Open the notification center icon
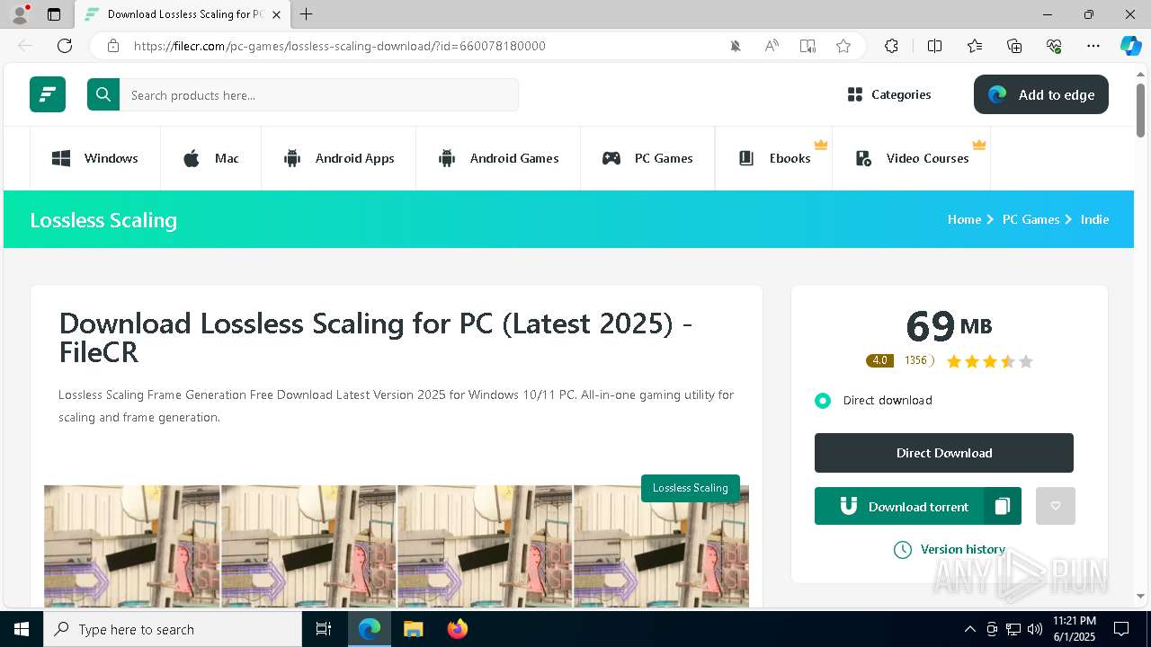 (1121, 629)
